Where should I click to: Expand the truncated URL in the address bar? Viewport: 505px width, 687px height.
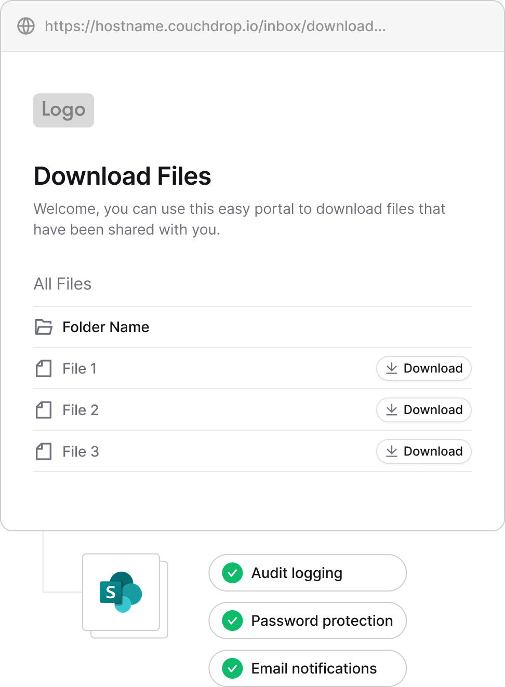pos(215,25)
